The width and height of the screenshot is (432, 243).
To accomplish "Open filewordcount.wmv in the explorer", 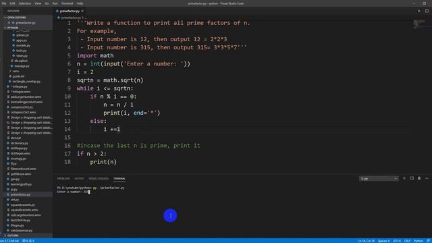I will (x=24, y=169).
